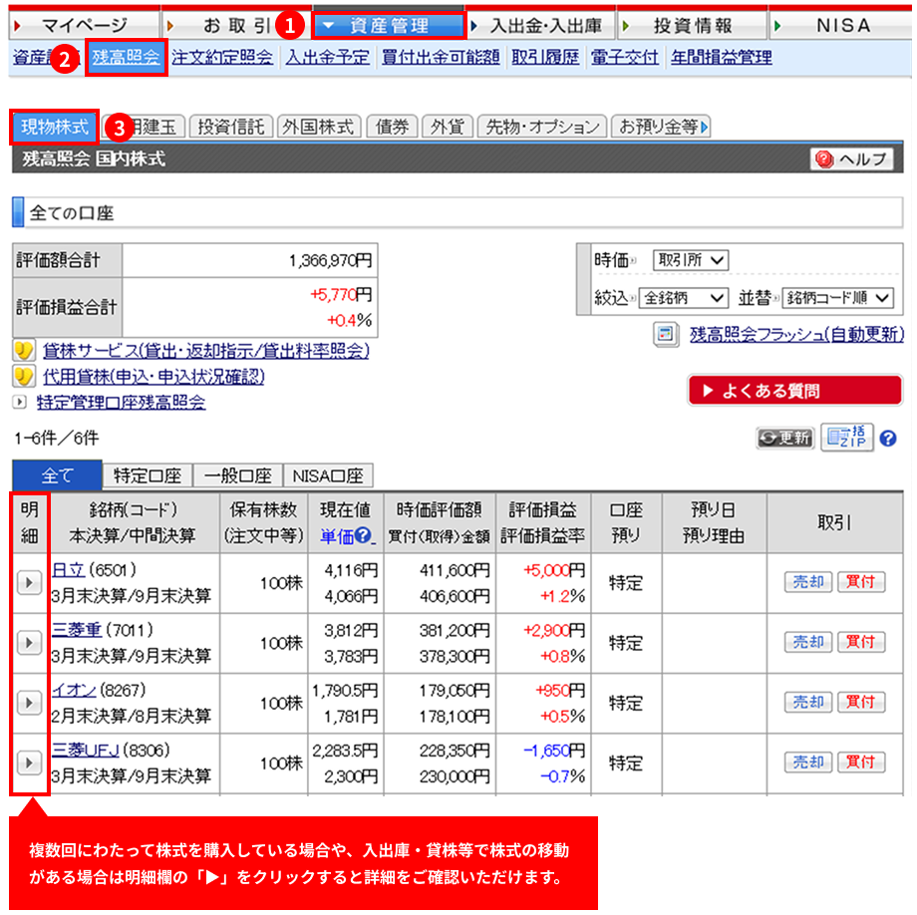Viewport: 917px width, 915px height.
Task: Expand details row for 日立 (6501)
Action: pyautogui.click(x=30, y=583)
